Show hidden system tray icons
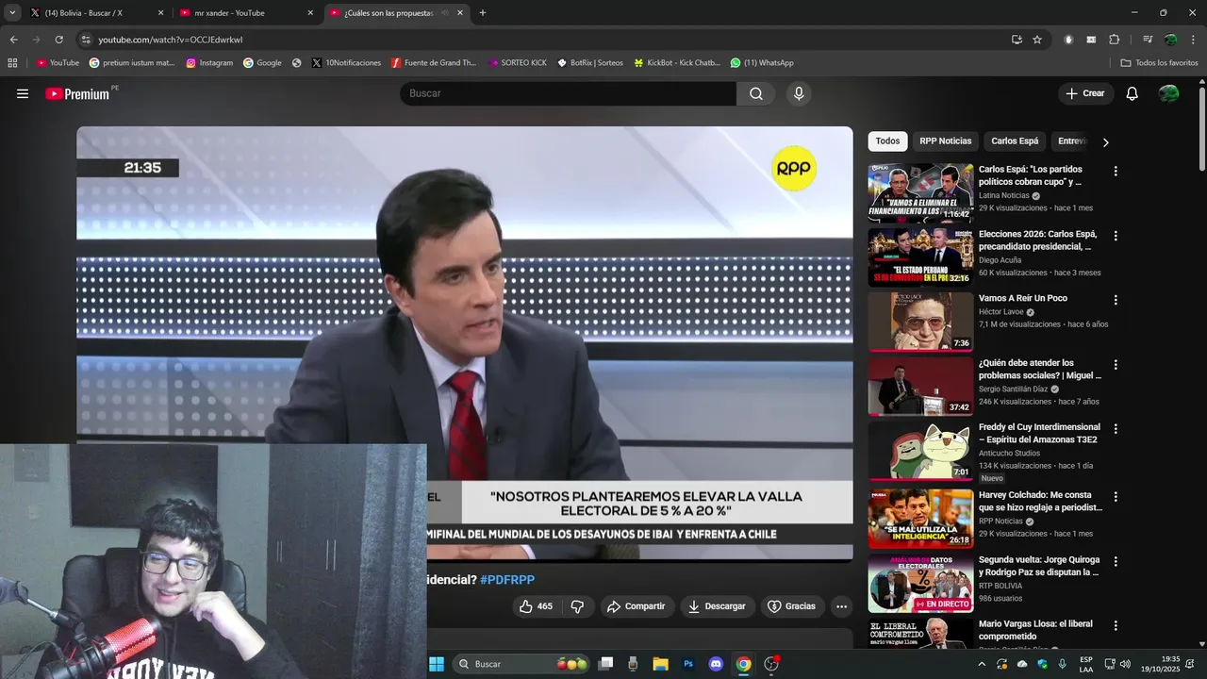This screenshot has height=679, width=1207. pos(982,664)
